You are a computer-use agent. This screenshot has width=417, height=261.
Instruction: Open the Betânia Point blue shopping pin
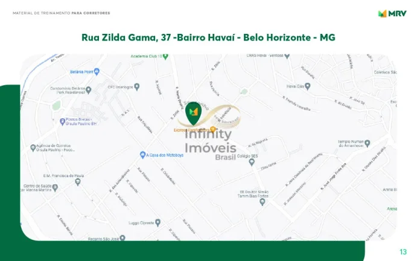point(97,72)
